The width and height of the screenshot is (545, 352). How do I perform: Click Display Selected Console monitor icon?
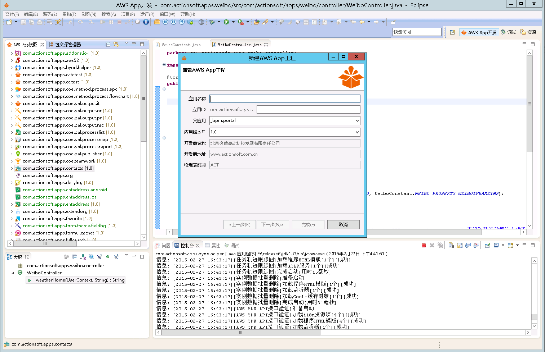[x=496, y=246]
